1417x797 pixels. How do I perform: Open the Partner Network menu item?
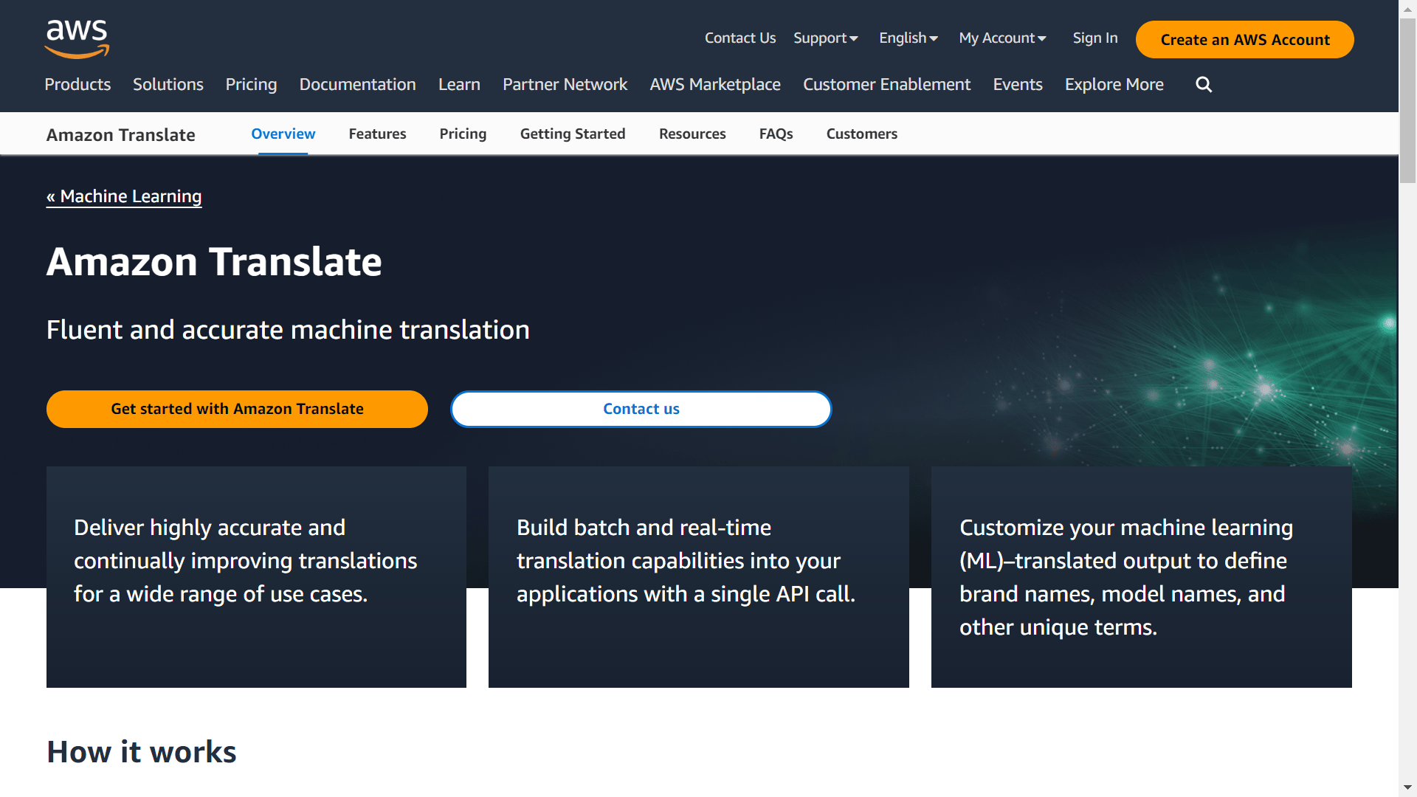tap(565, 84)
